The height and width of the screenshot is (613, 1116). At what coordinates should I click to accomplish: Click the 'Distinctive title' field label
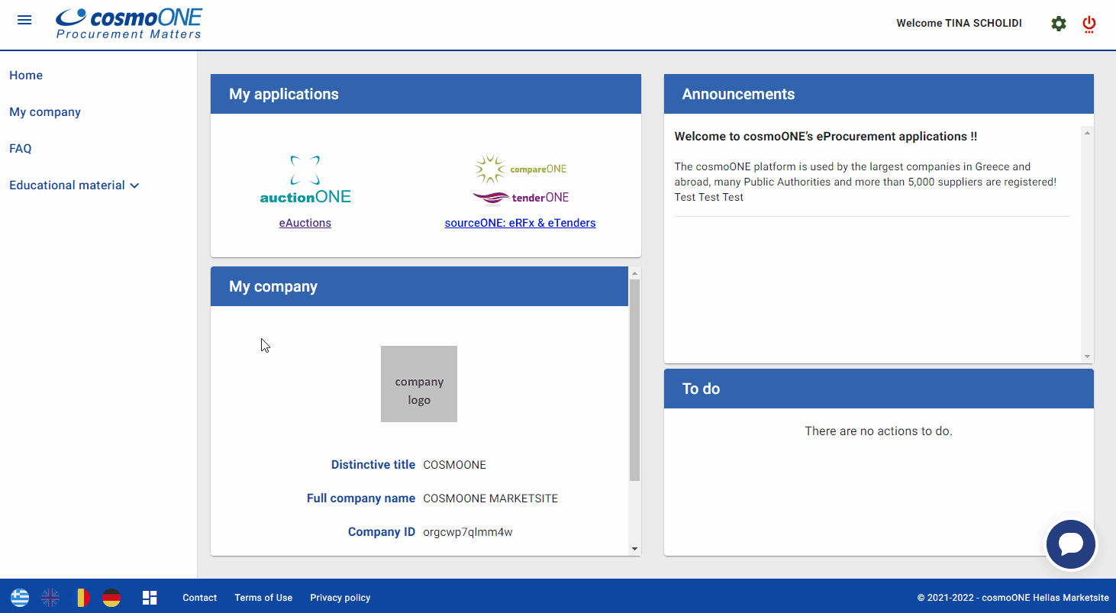pos(373,465)
